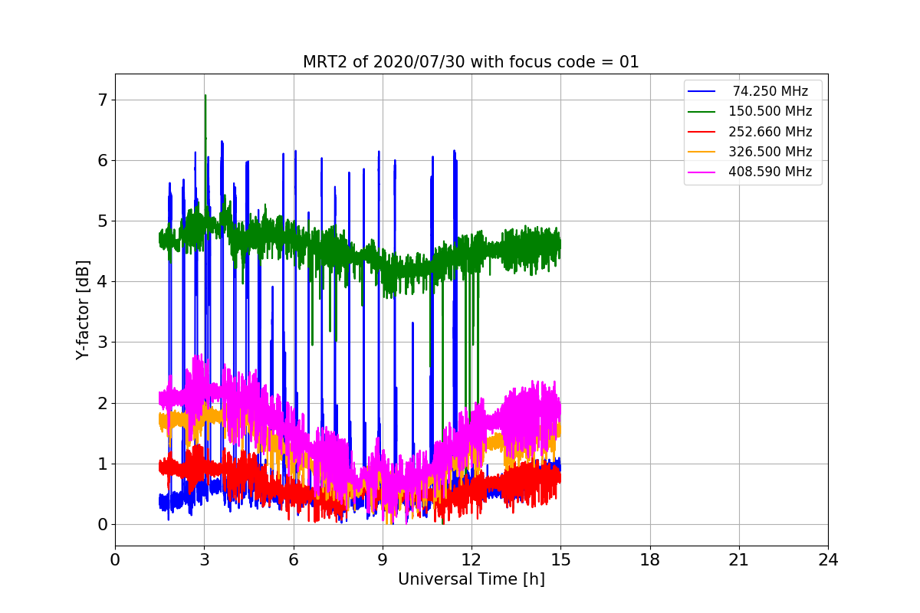Click the x-axis tick label '21'
This screenshot has width=920, height=613.
click(739, 560)
